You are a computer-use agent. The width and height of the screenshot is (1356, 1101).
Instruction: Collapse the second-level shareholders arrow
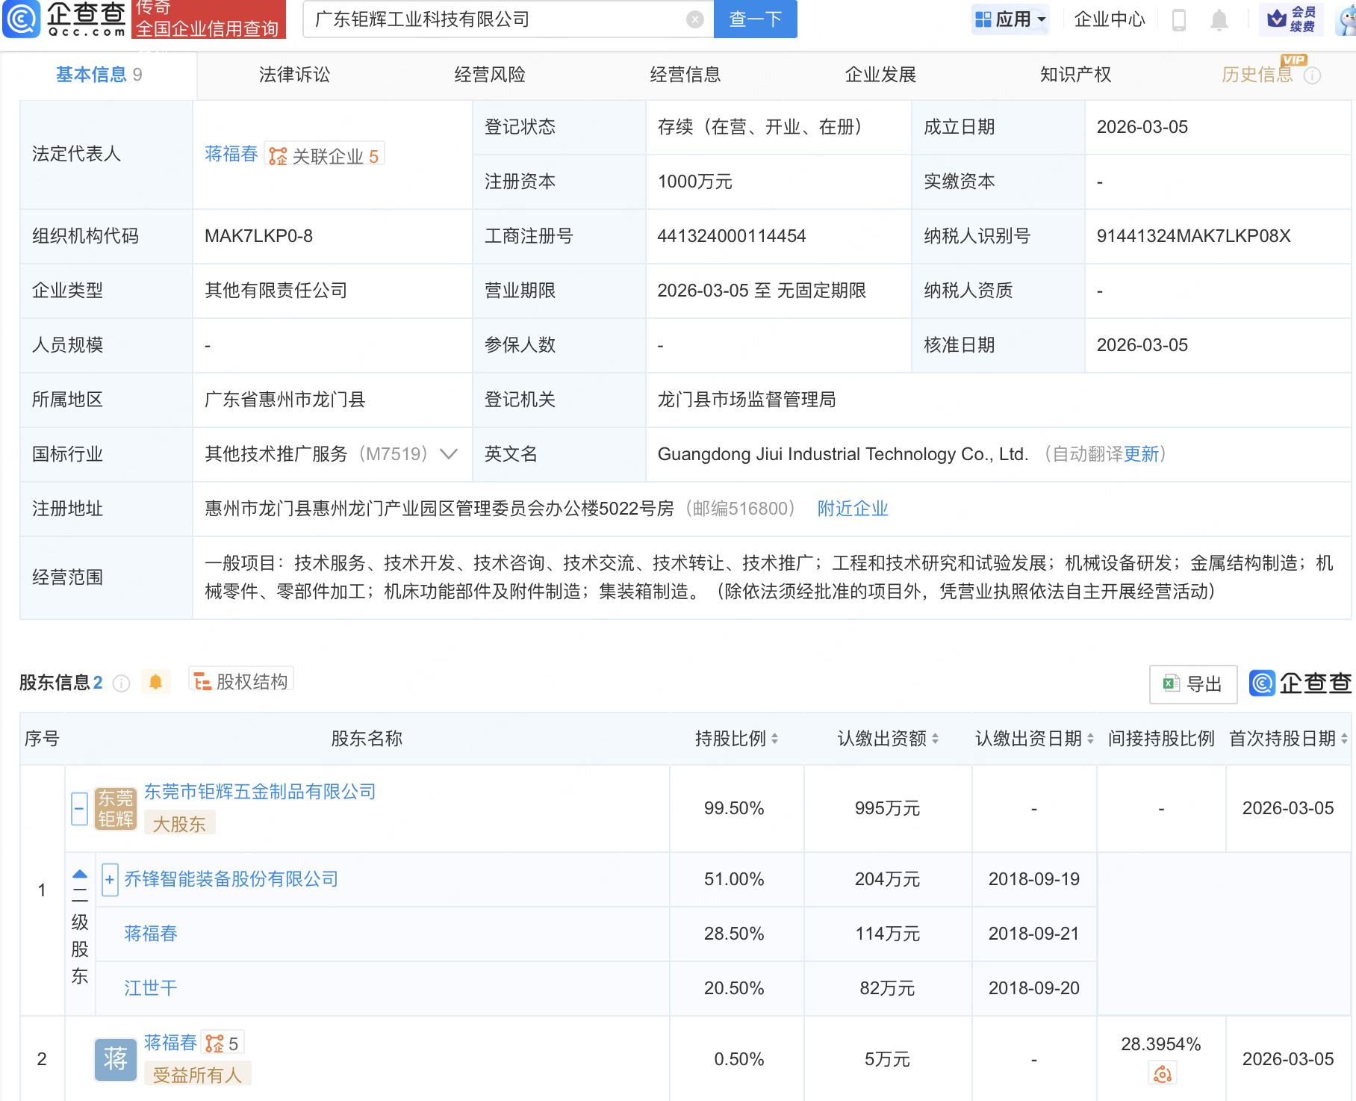click(80, 875)
